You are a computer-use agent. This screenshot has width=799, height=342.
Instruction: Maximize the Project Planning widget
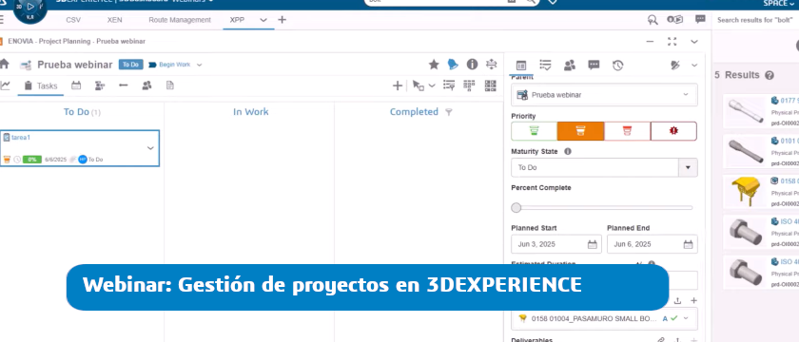tap(672, 41)
